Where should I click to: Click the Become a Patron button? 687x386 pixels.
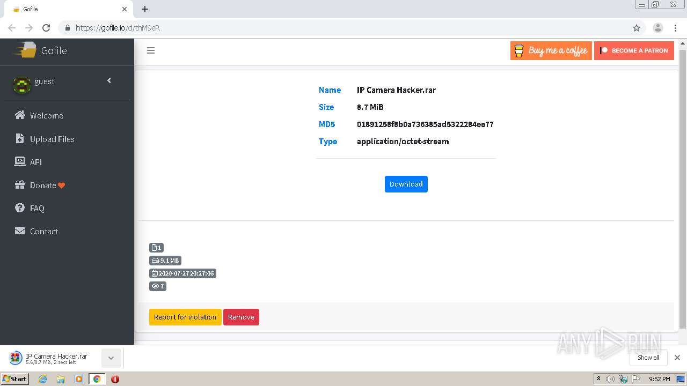[634, 50]
